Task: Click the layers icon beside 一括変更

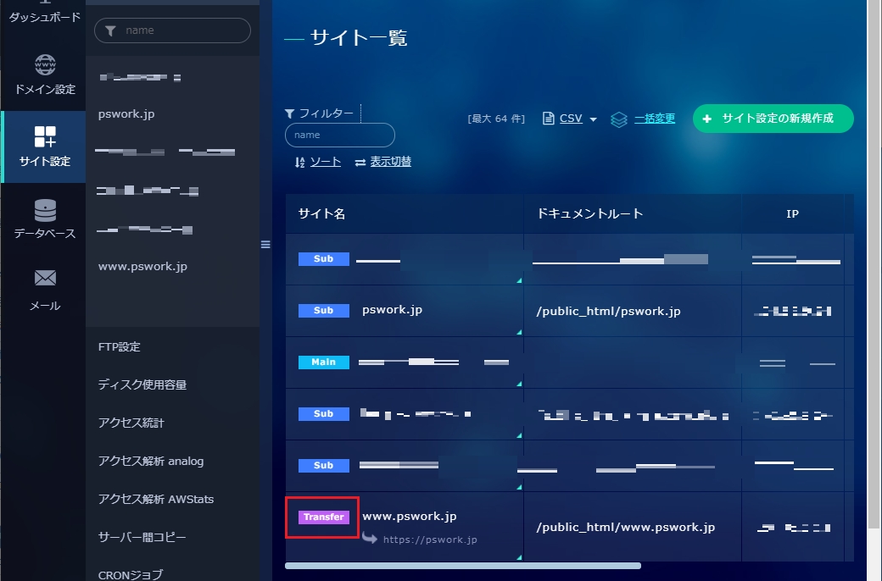Action: [619, 119]
